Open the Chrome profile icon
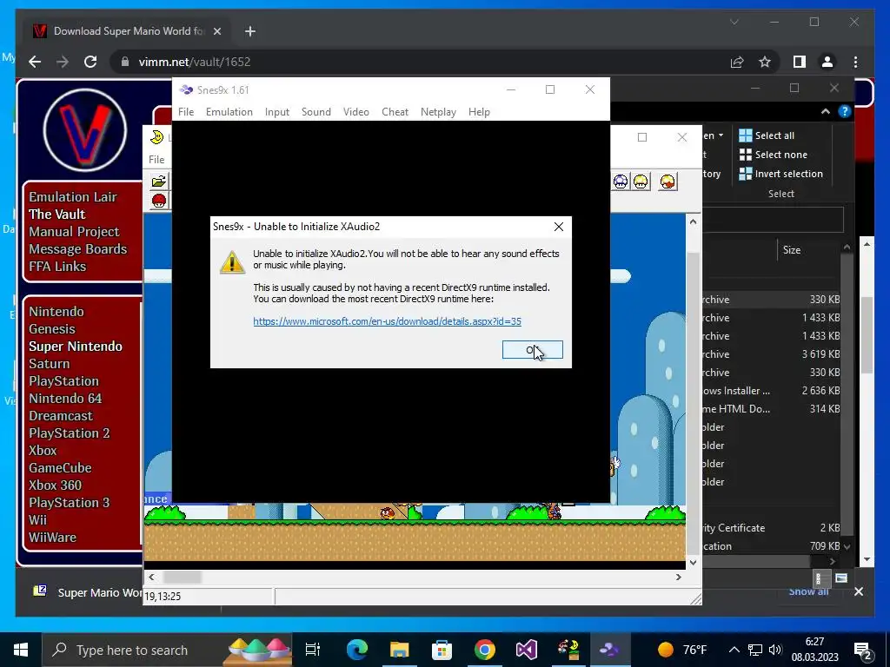This screenshot has width=890, height=667. pos(827,62)
